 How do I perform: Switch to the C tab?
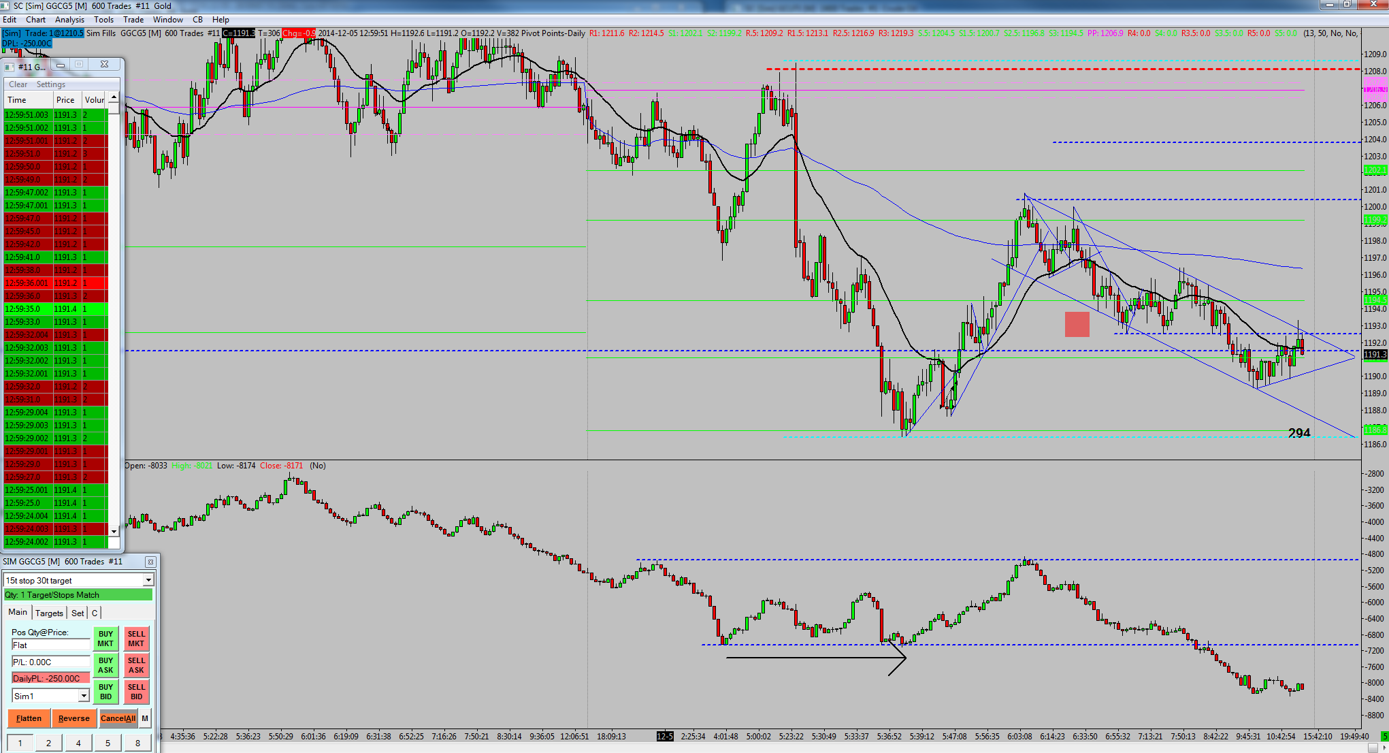95,613
